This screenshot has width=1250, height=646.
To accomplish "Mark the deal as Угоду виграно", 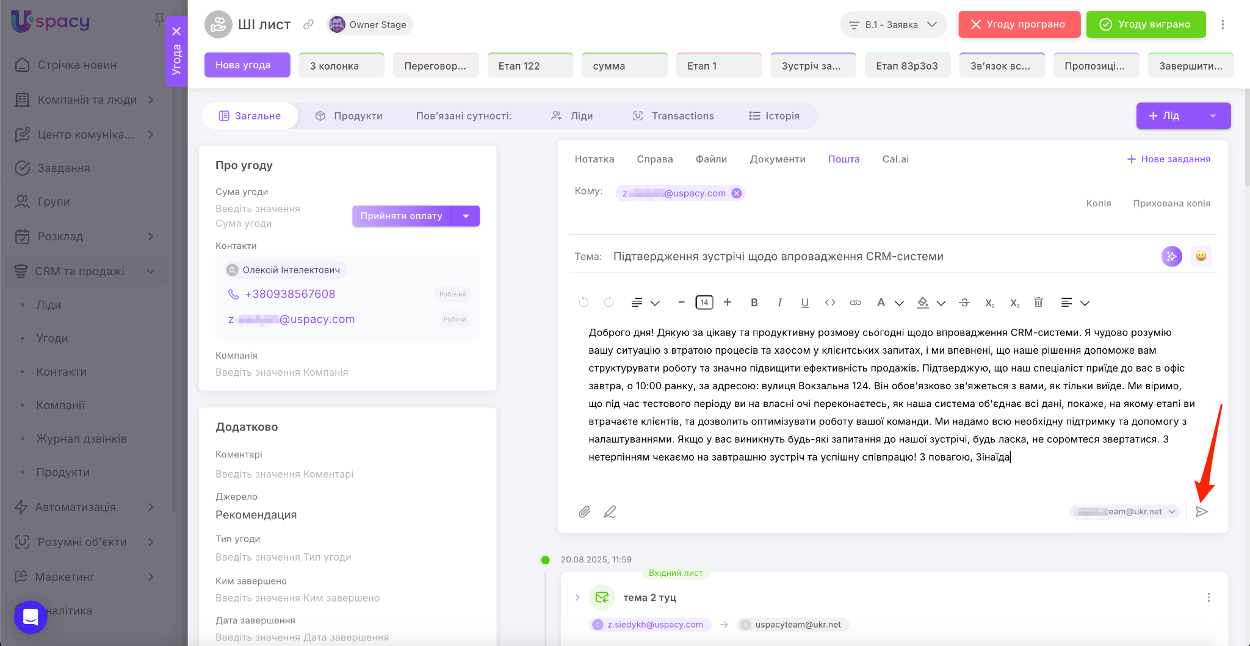I will 1146,24.
